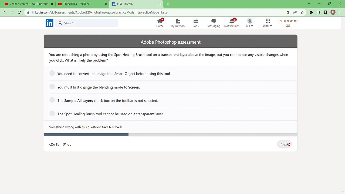Open the Me profile avatar menu

[249, 23]
